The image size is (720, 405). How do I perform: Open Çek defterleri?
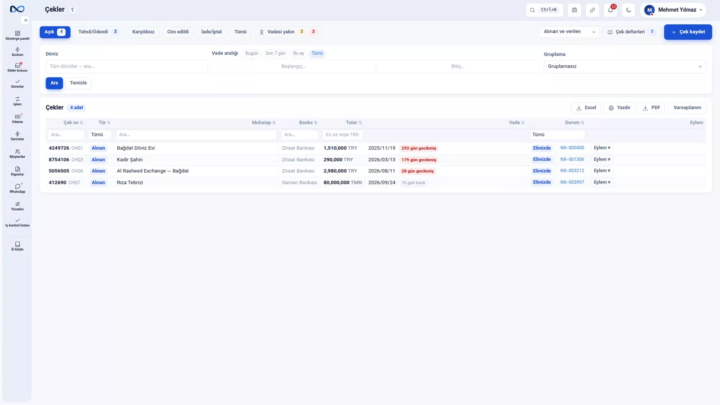[631, 32]
